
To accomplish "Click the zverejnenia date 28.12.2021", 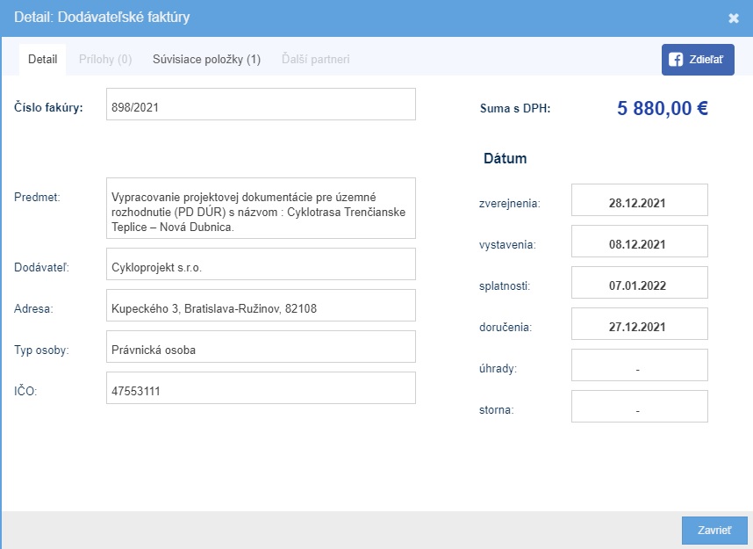I will click(x=639, y=200).
